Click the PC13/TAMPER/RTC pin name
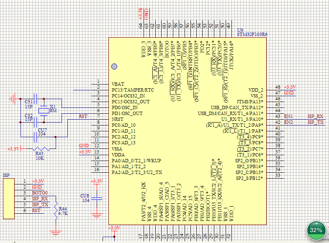 click(133, 90)
